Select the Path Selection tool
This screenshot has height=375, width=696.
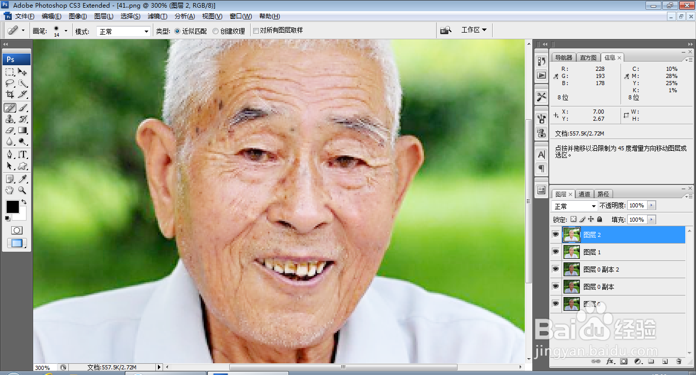click(x=10, y=166)
